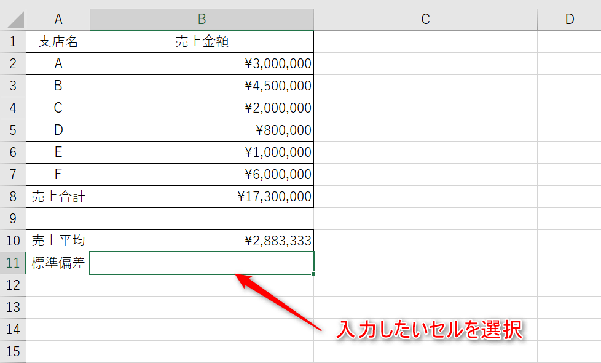Select column D via its header
The height and width of the screenshot is (363, 601).
point(568,18)
